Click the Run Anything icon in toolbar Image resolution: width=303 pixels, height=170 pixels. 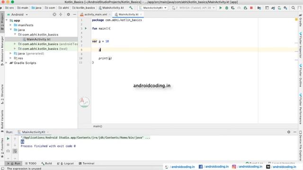click(x=267, y=8)
